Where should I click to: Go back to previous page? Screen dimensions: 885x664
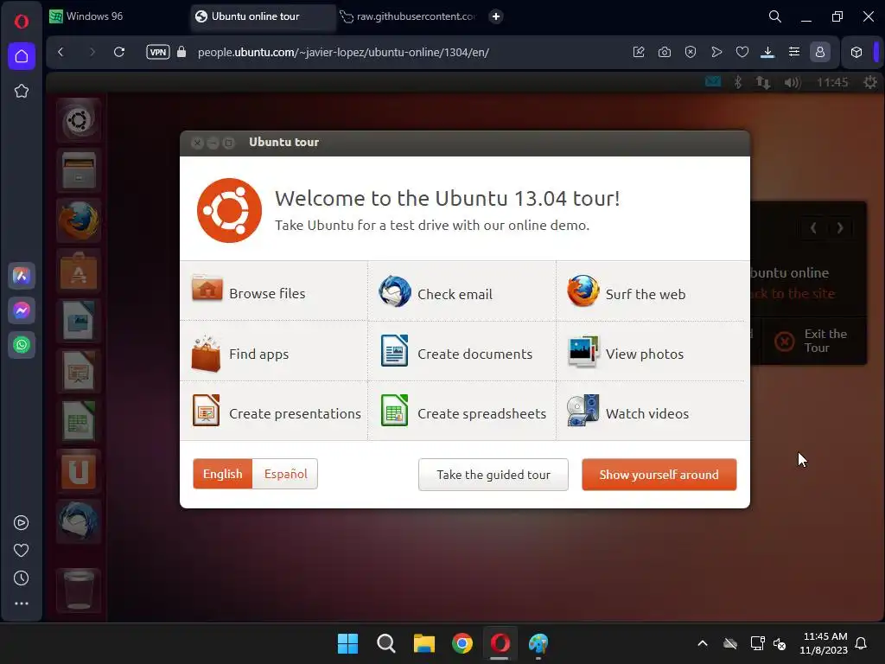coord(61,52)
